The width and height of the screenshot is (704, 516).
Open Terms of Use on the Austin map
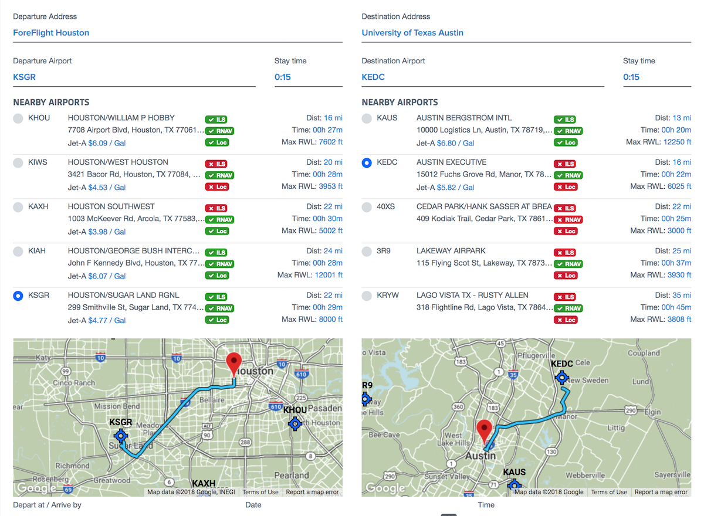609,493
